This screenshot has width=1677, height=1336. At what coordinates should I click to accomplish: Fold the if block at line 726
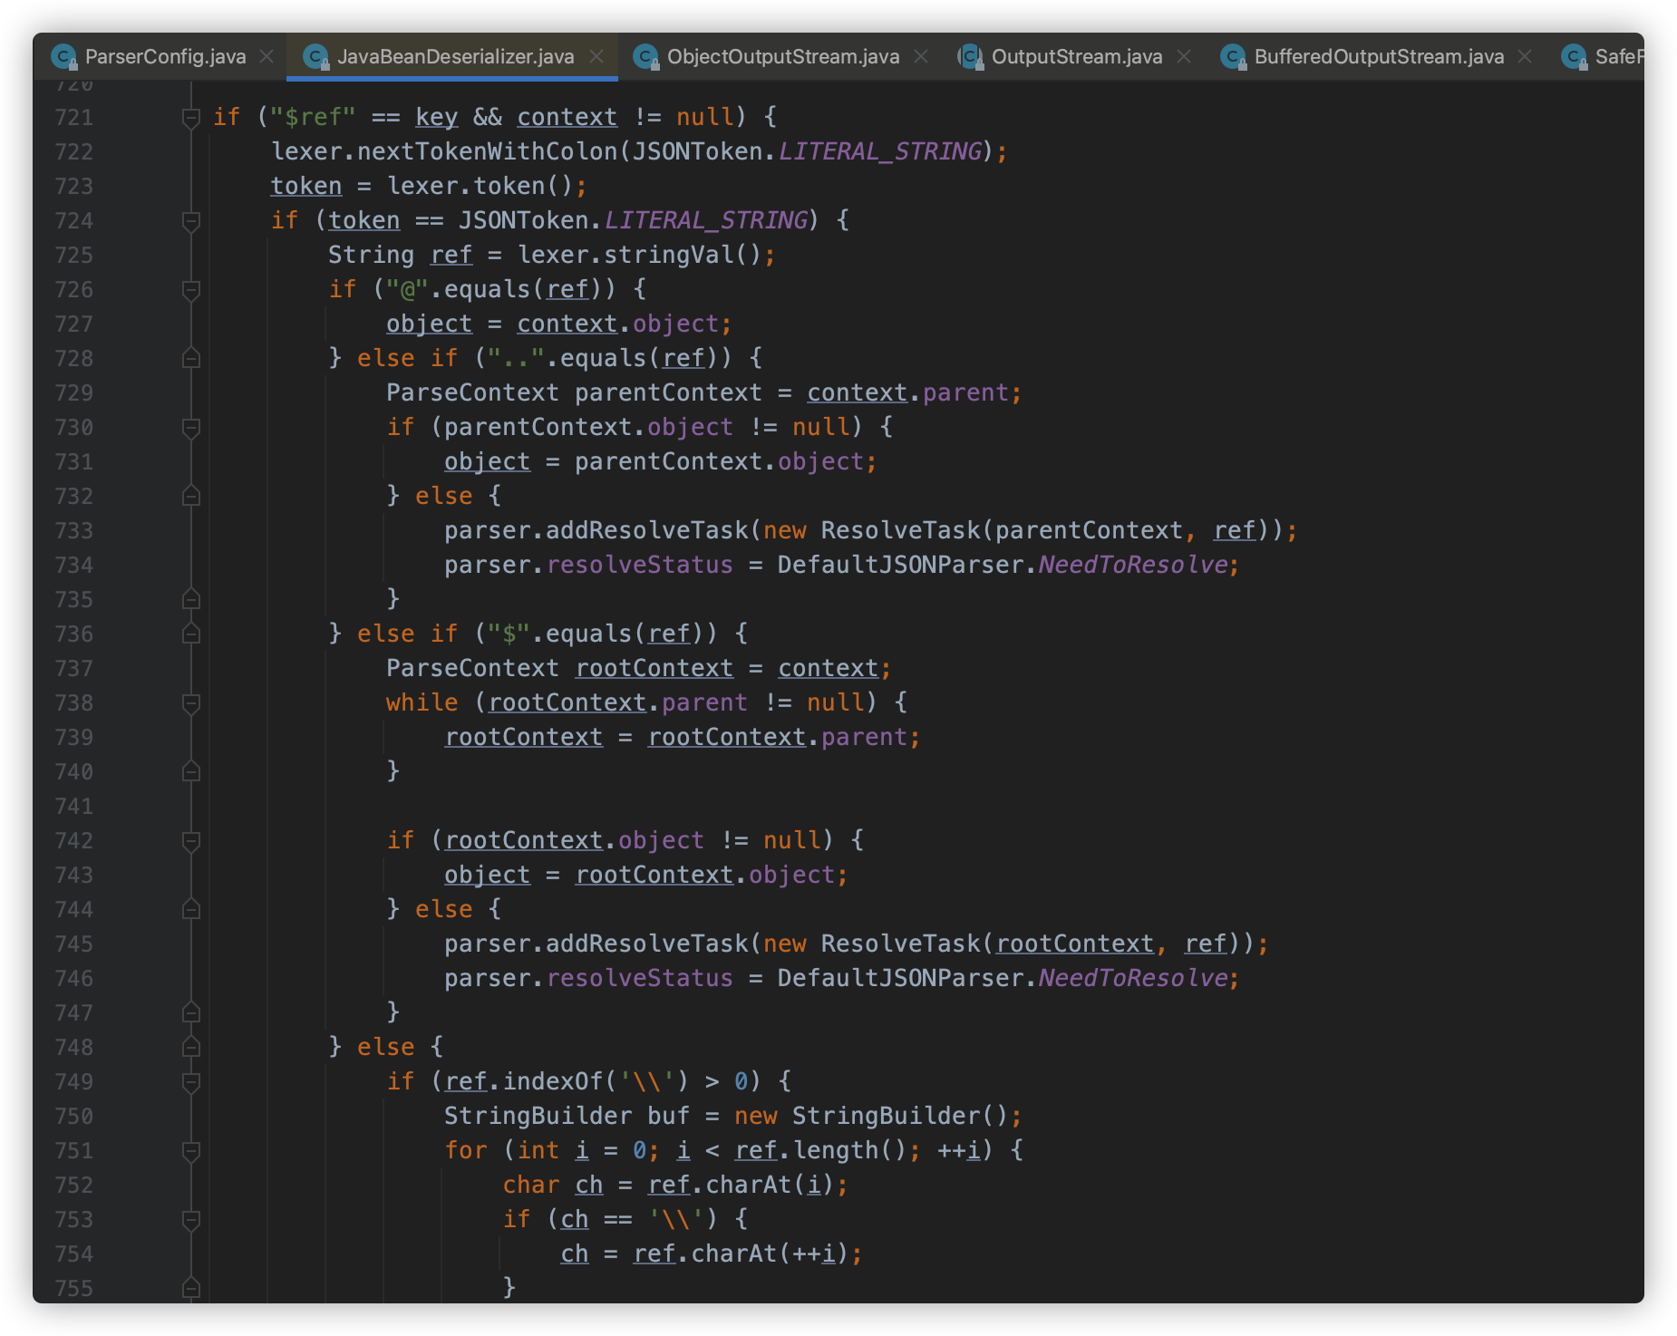pos(191,290)
